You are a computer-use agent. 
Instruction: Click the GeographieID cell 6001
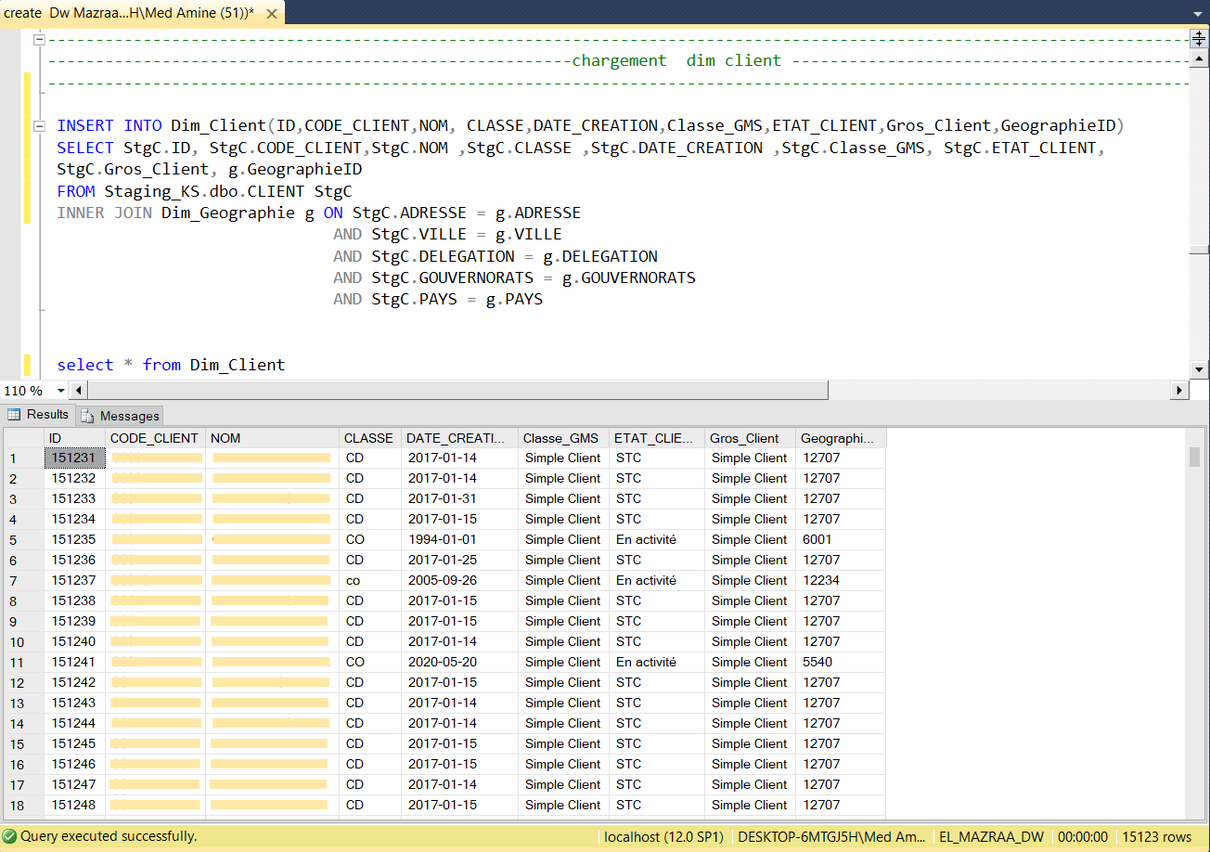point(841,539)
